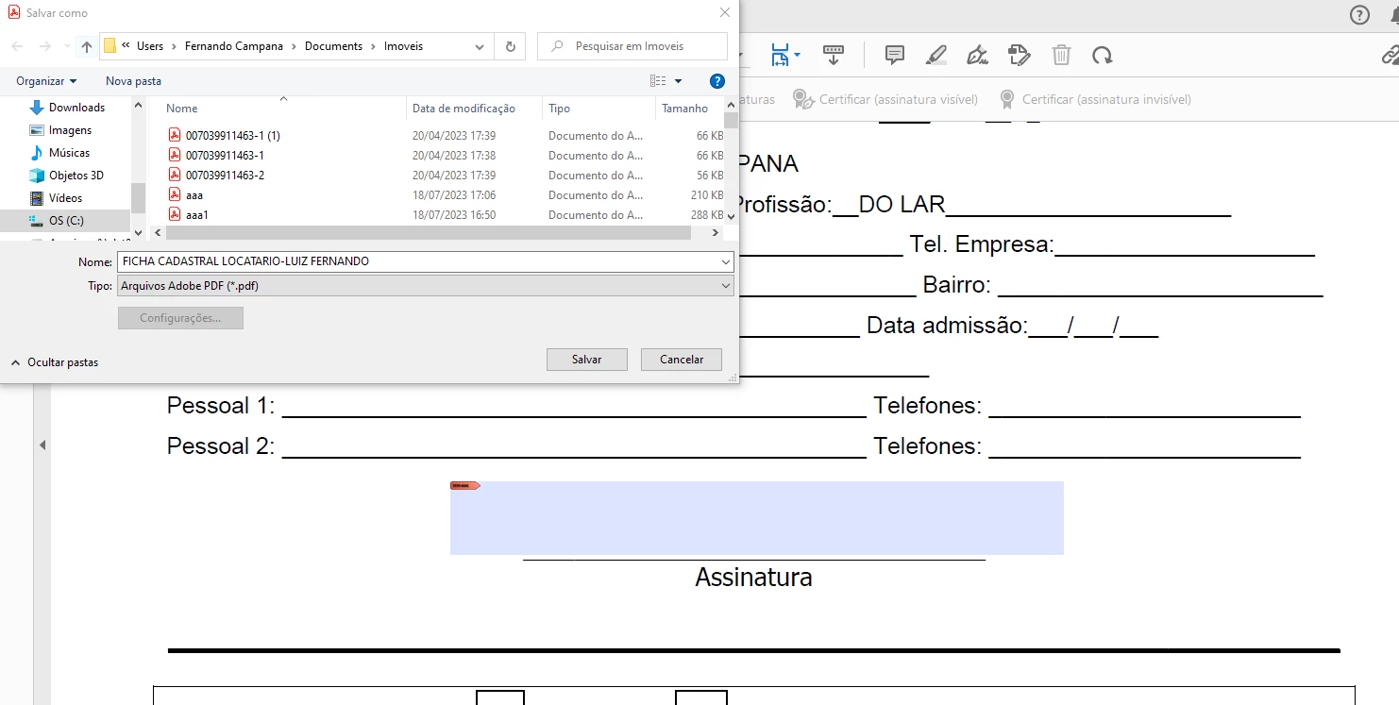Collapse folders with Ocultar pastas
Screen dimensions: 1399x705
click(55, 362)
